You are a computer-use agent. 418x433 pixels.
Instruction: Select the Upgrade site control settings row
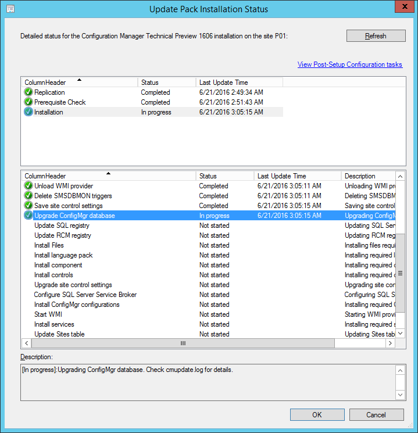click(x=209, y=285)
